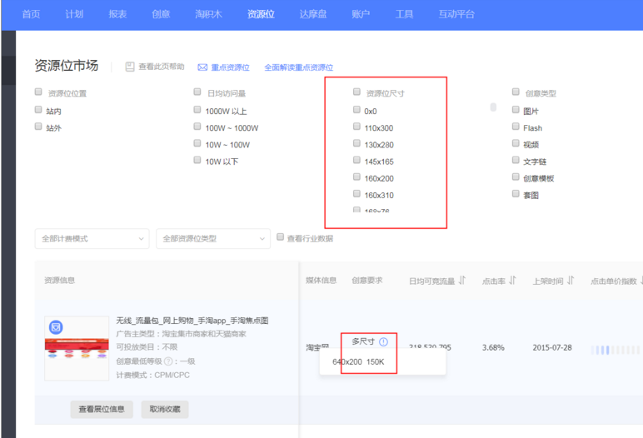Click the blue favorite badge on thumbnail
Image resolution: width=643 pixels, height=438 pixels.
[x=56, y=328]
